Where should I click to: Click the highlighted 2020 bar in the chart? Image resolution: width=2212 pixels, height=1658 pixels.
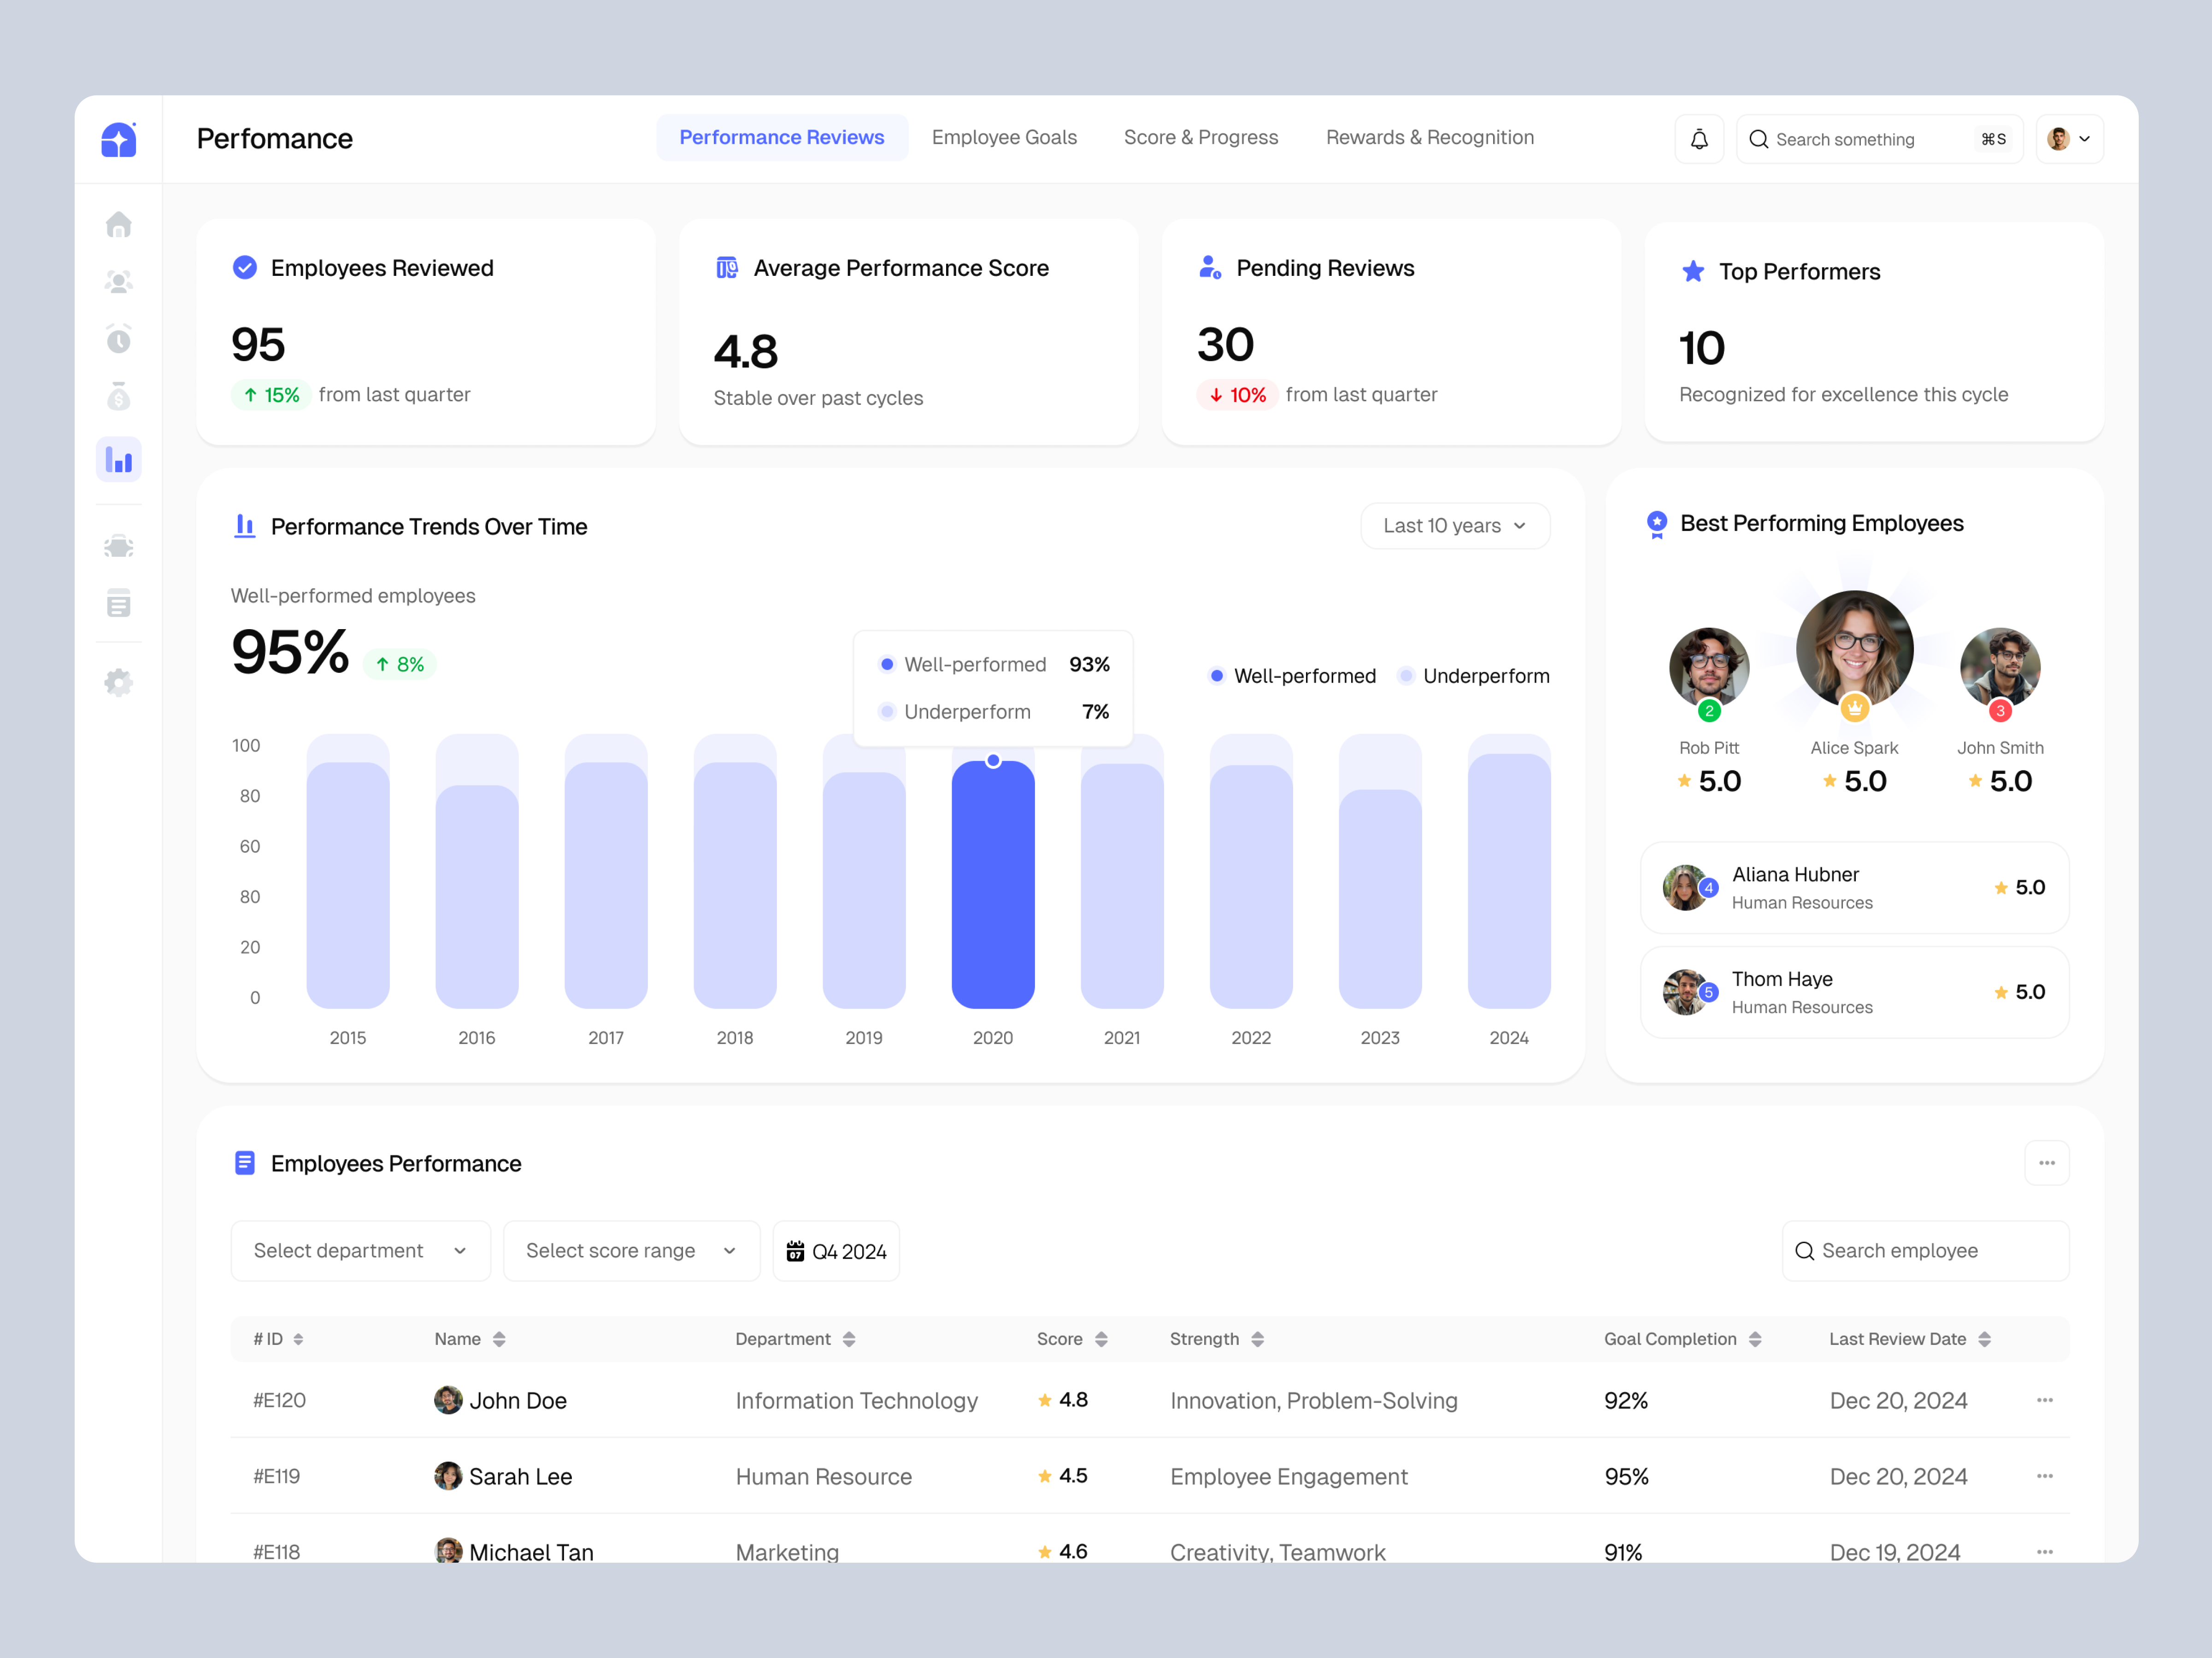(993, 880)
